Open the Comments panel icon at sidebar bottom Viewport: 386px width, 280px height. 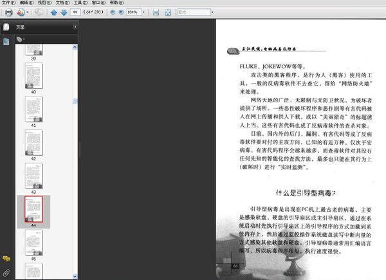pyautogui.click(x=6, y=258)
